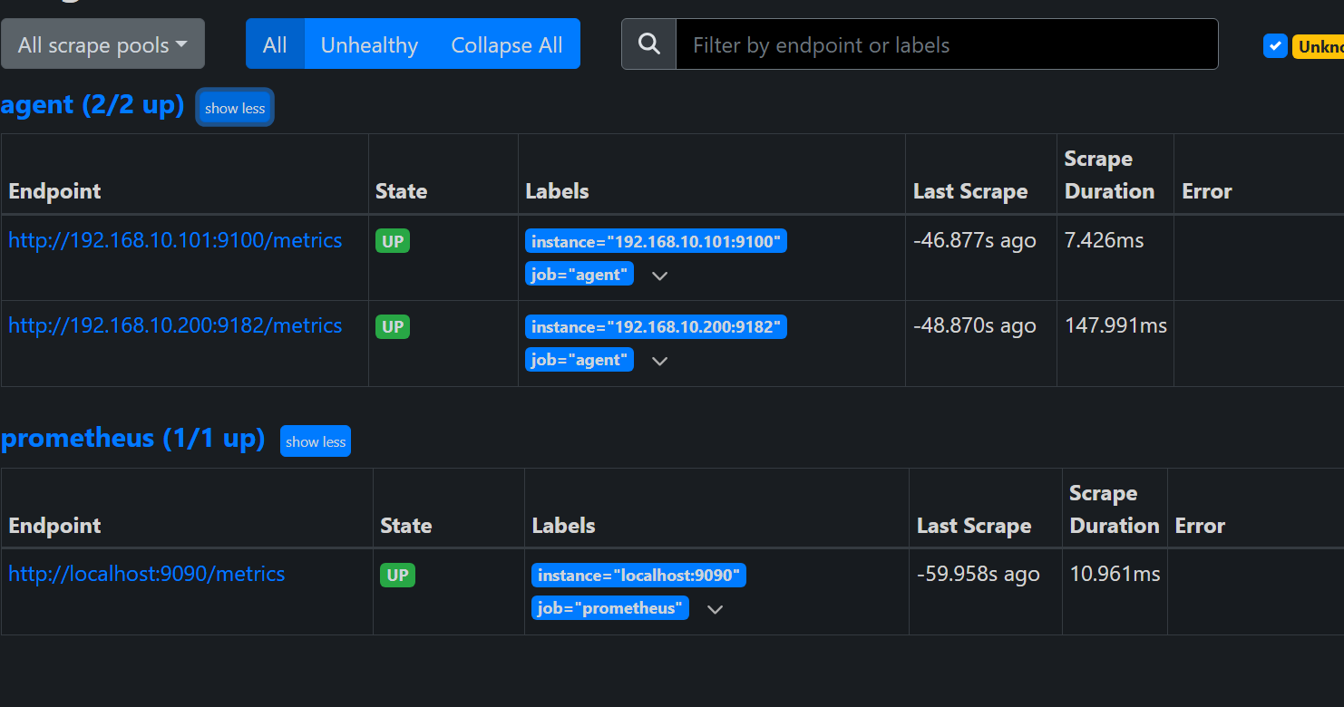The image size is (1344, 707).
Task: Click the 10.961ms scrape duration value
Action: 1115,574
